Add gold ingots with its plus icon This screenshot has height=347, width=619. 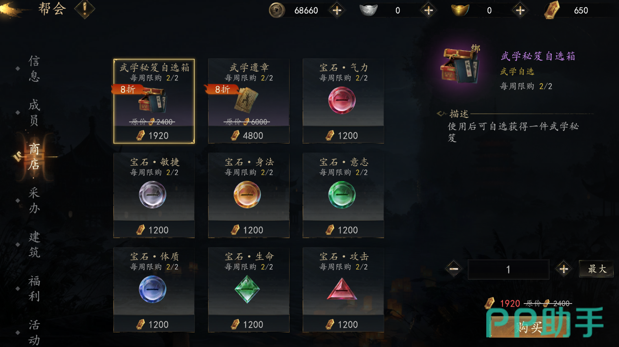[x=520, y=11]
